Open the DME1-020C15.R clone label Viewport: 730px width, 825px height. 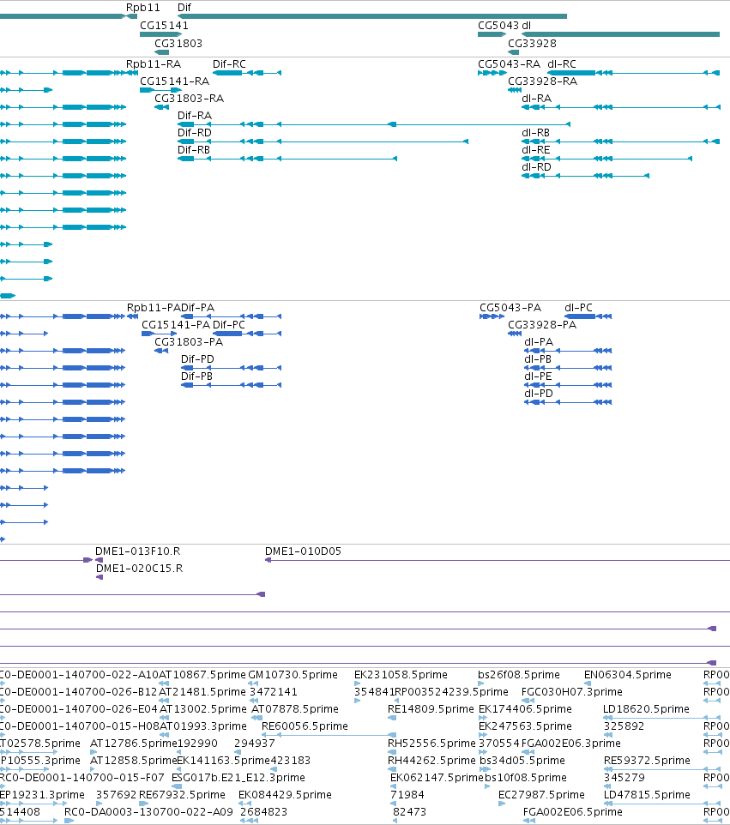[140, 569]
